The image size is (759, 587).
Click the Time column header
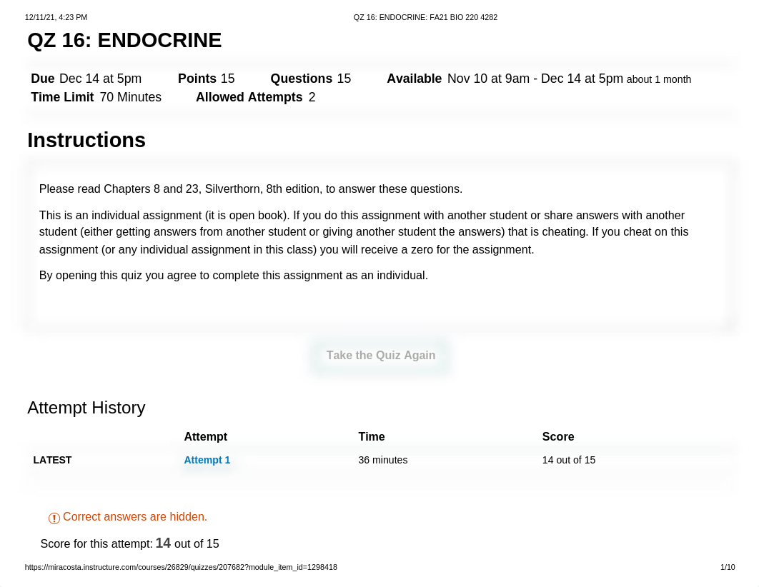click(x=372, y=436)
